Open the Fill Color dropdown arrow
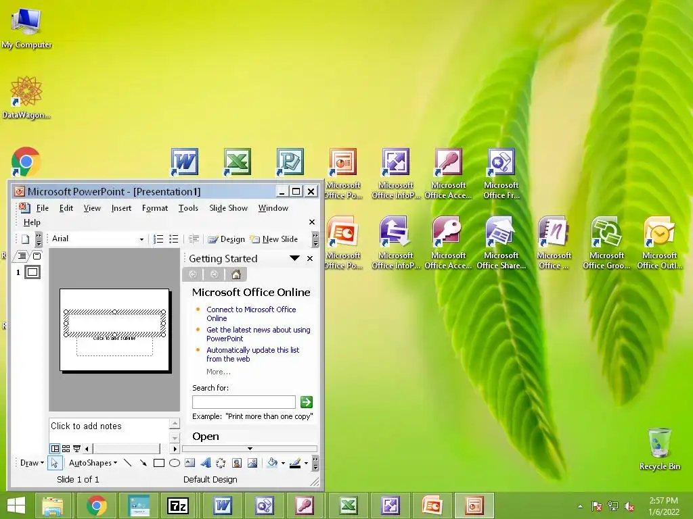This screenshot has height=519, width=693. (283, 463)
